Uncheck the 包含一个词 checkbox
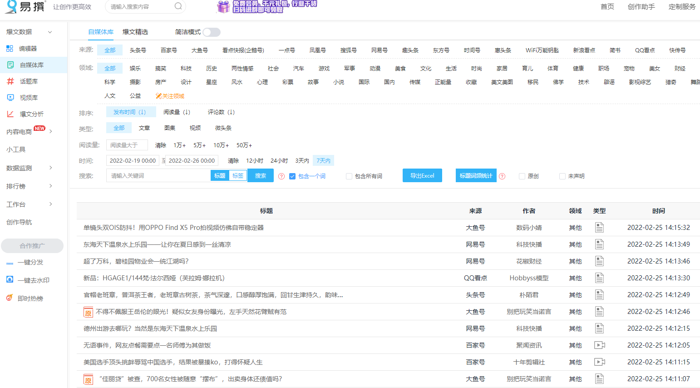Screen dimensions: 700x388 point(292,177)
